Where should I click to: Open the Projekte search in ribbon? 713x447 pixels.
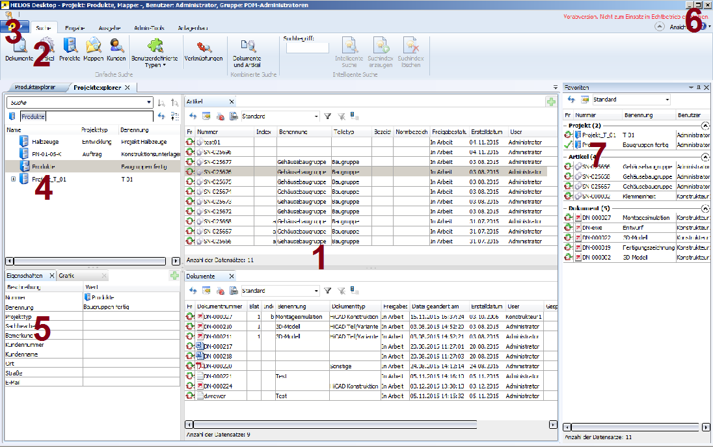pyautogui.click(x=70, y=47)
